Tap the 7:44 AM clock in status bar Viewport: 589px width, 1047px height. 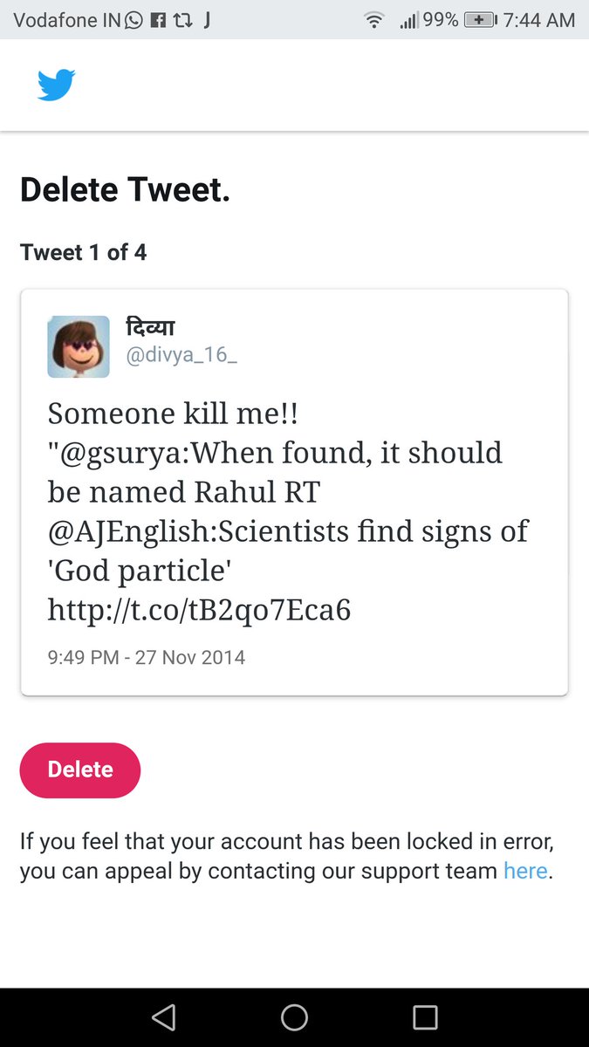[x=539, y=20]
